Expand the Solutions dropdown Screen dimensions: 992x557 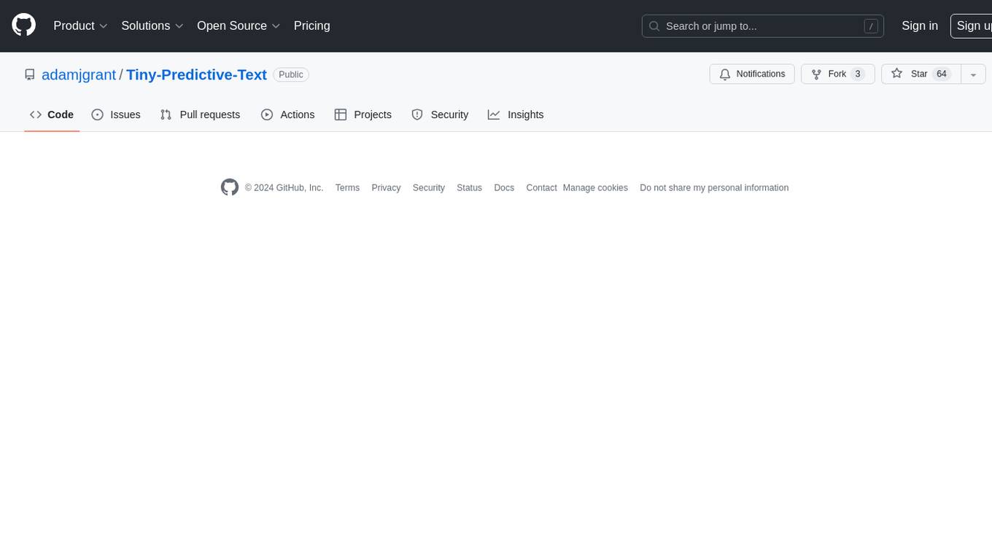pos(152,26)
